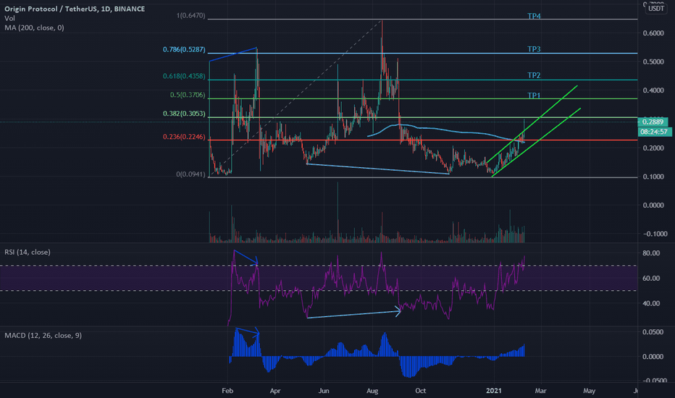The width and height of the screenshot is (675, 398).
Task: Click the Feb date on time axis
Action: point(227,391)
